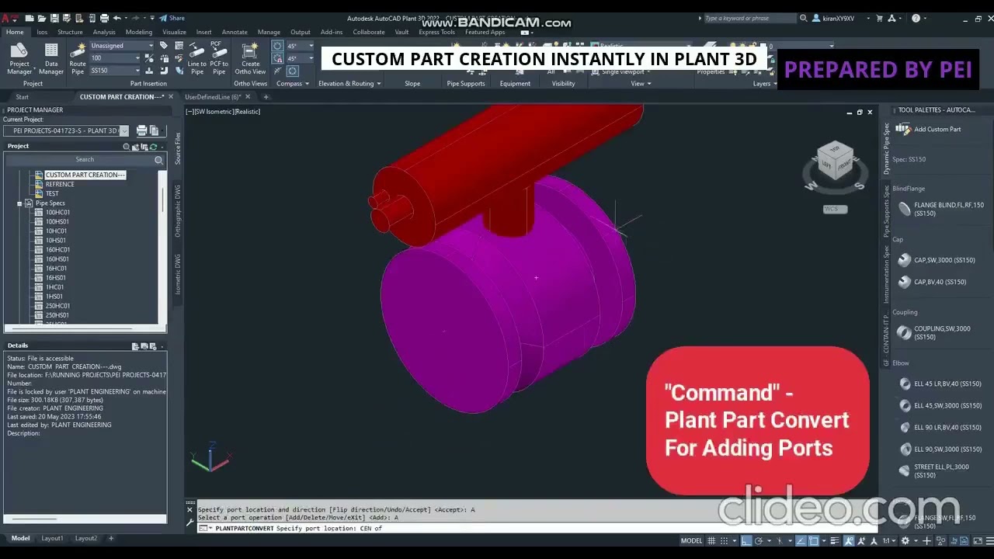Screen dimensions: 994x559
Task: Collapse the Pipe Specs tree node
Action: pyautogui.click(x=19, y=203)
